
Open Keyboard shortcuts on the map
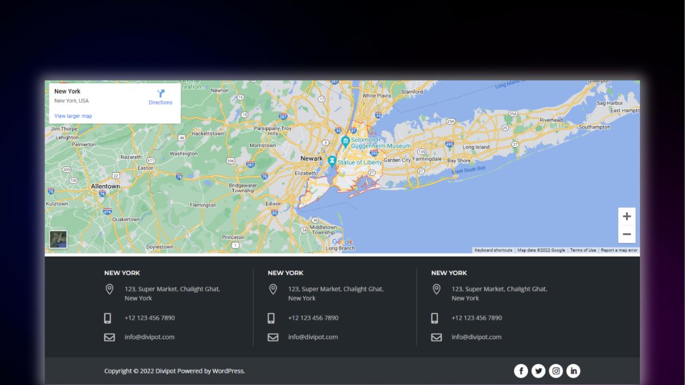coord(493,250)
